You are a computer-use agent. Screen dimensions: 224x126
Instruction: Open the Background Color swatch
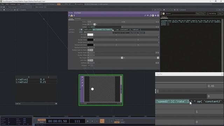pyautogui.click(x=90, y=45)
